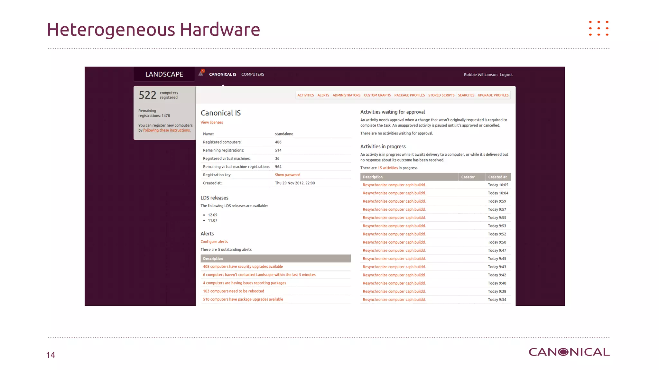Select the CANONICAL IS tab
Image resolution: width=659 pixels, height=370 pixels.
(x=223, y=74)
